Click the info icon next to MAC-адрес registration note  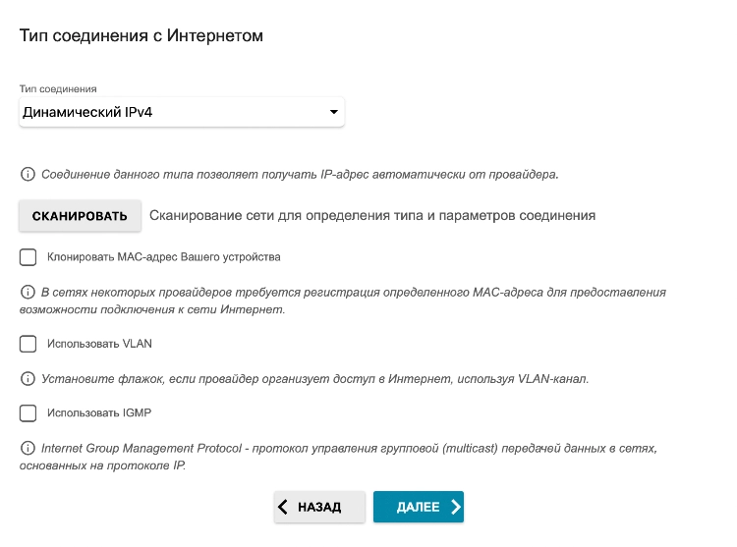(x=28, y=292)
